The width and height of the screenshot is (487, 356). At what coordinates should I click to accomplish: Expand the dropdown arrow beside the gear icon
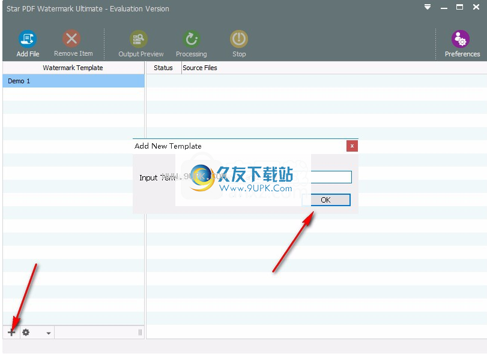click(49, 333)
